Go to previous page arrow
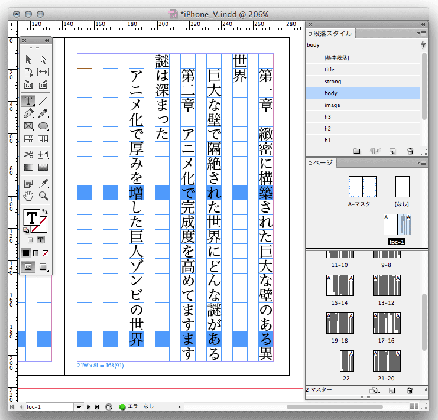Screen dimensions: 438x420 coord(21,407)
